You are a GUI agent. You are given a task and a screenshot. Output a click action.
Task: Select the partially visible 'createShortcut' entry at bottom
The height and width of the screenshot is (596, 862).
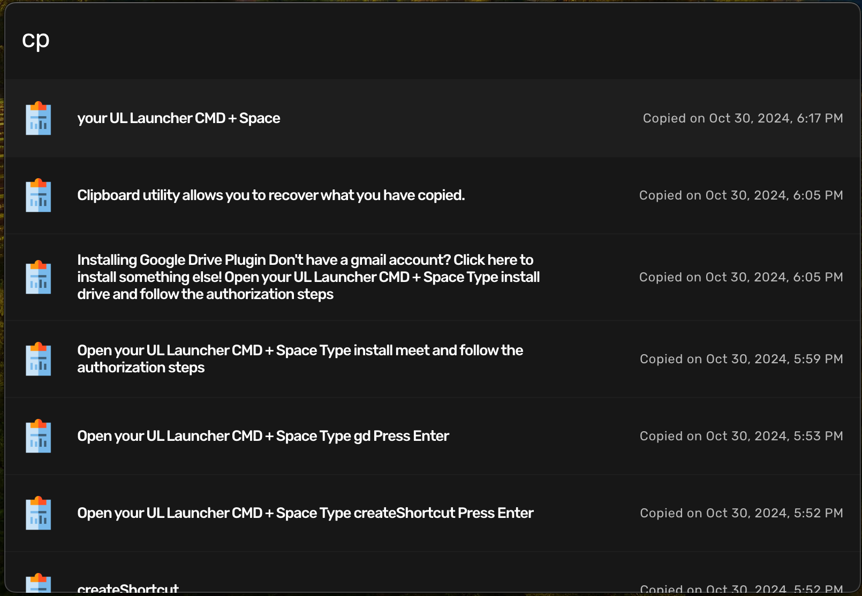[x=128, y=587]
